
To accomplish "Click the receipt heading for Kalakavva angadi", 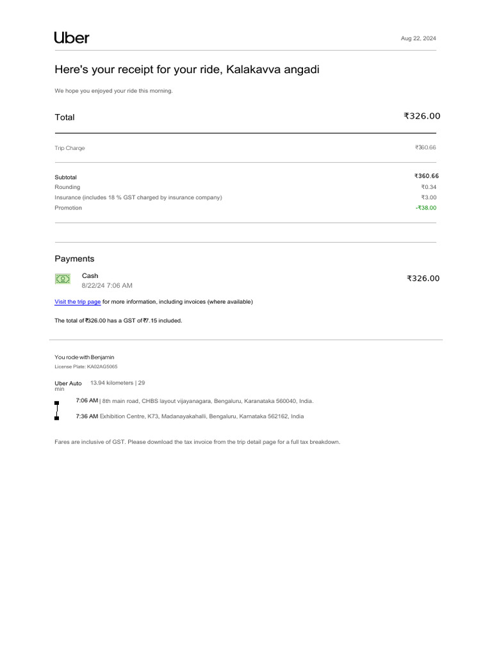I will click(x=186, y=69).
